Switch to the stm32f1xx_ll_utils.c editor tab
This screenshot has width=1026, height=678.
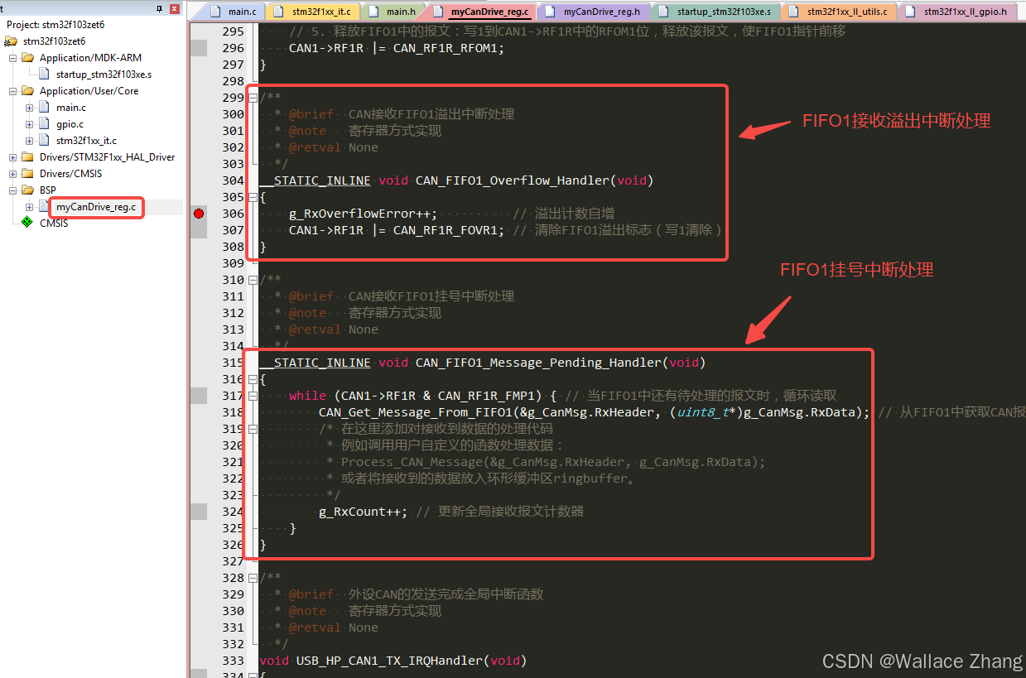840,12
